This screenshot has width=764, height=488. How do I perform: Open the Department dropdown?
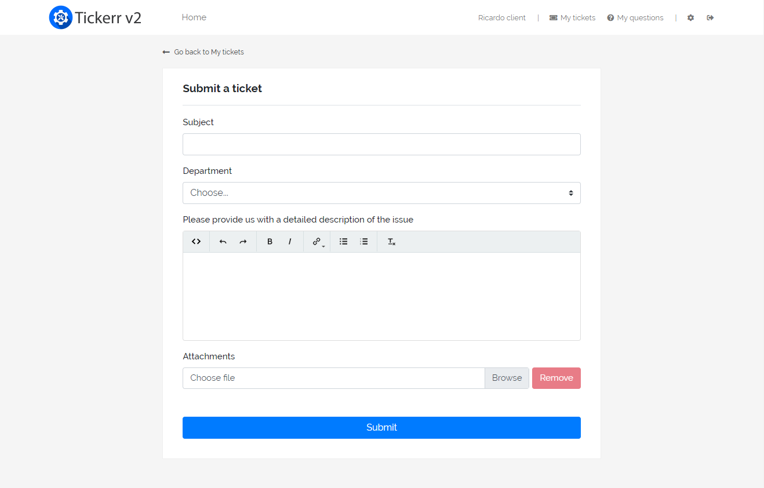pos(381,192)
